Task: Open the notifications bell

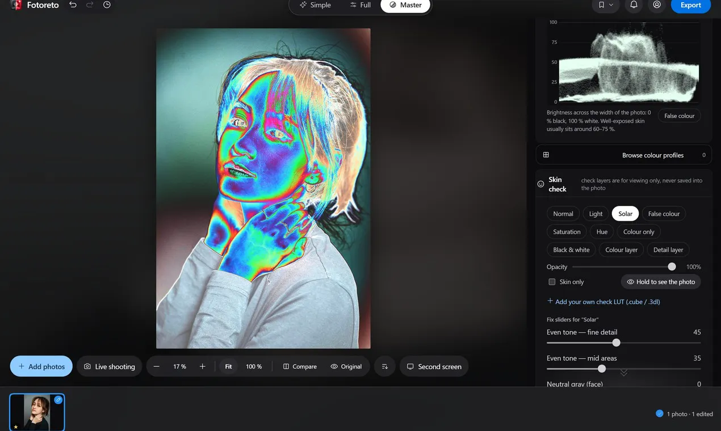Action: (x=634, y=5)
